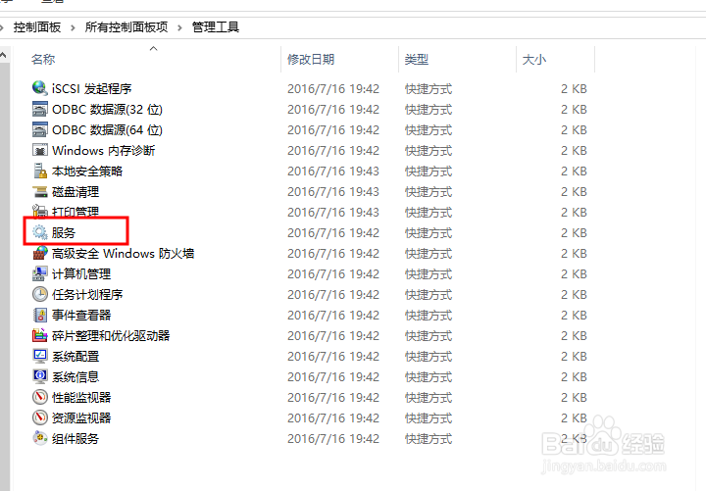
Task: Click the 计算机管理 icon
Action: pos(40,273)
